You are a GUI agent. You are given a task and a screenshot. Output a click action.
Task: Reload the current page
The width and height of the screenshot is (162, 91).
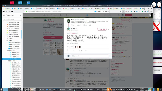pyautogui.click(x=9, y=12)
